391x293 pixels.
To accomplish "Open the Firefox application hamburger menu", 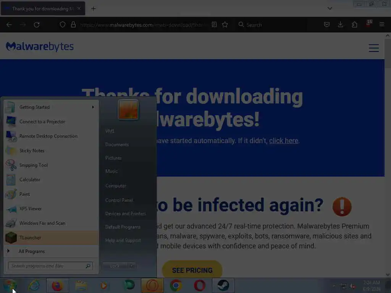I will (381, 25).
